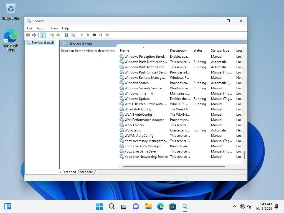Select Windows Security Service row
The width and height of the screenshot is (284, 213).
(x=181, y=88)
